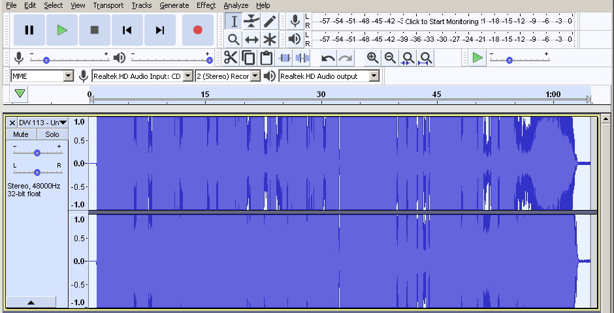
Task: Click Trim audio outside selection
Action: coord(284,58)
